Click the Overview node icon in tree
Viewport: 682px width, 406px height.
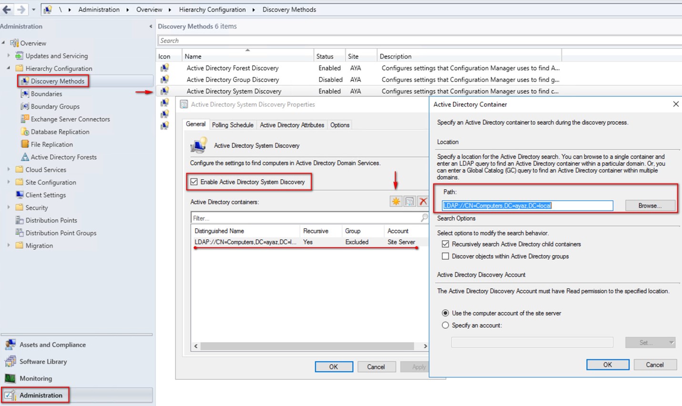14,43
